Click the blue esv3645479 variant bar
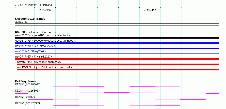The height and width of the screenshot is (109, 226). pos(117,43)
